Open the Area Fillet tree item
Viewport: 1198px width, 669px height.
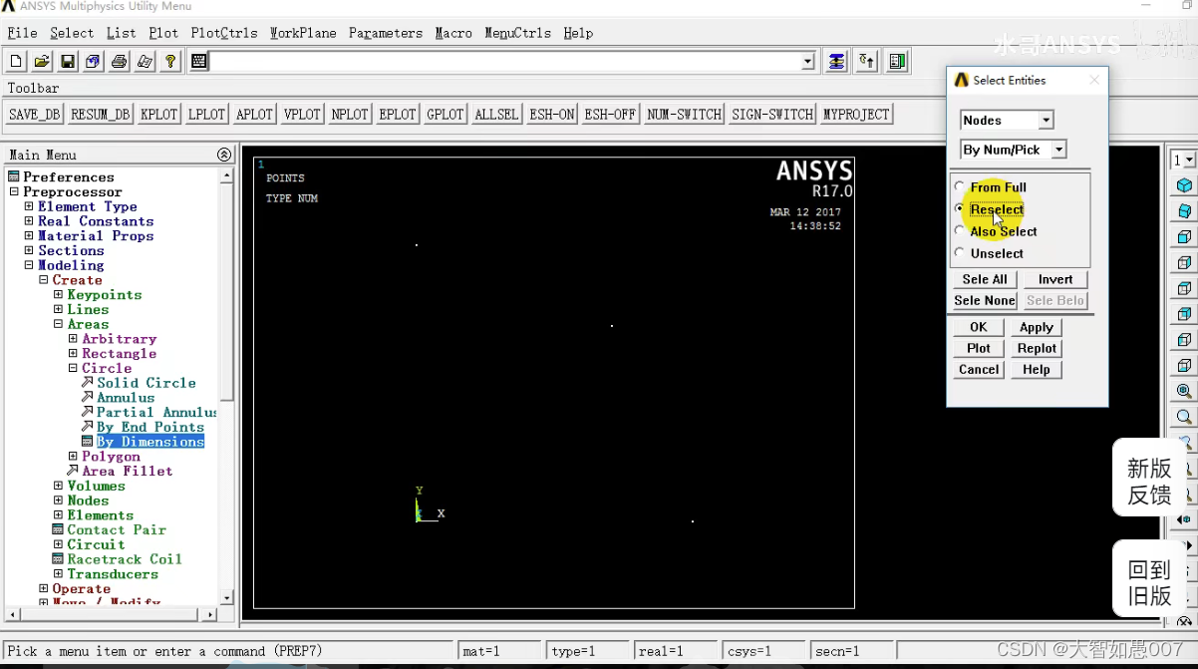(128, 471)
